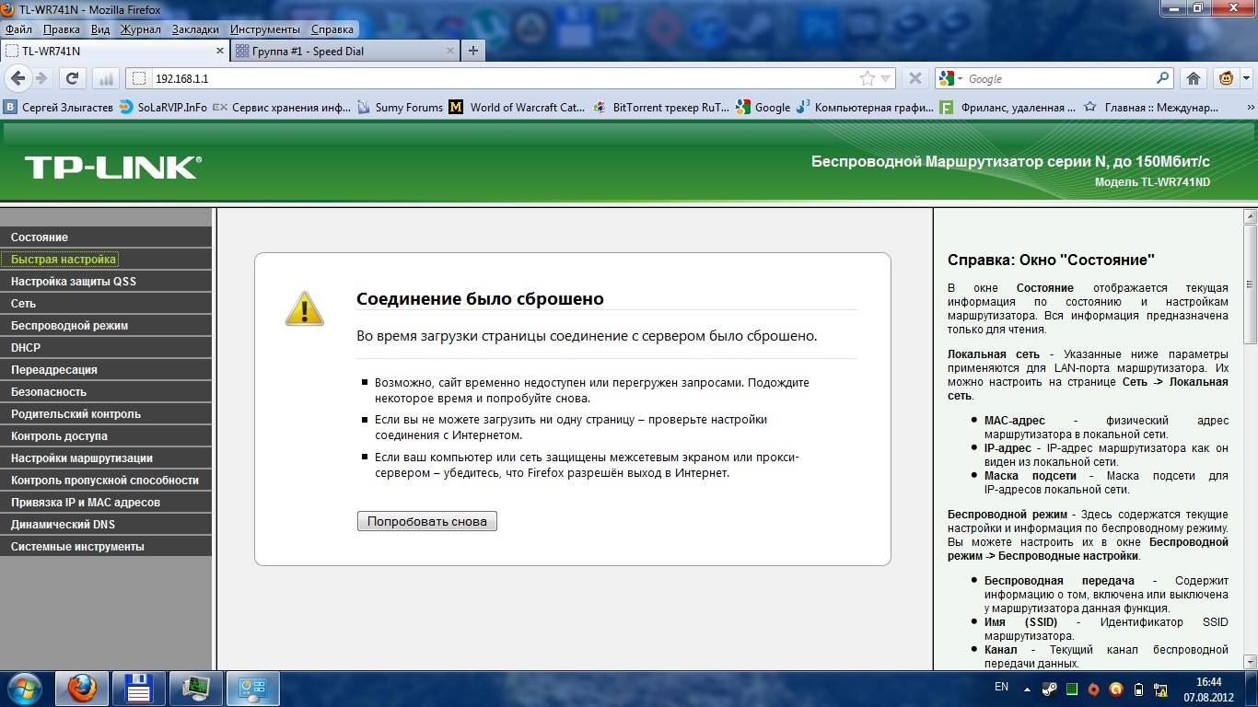This screenshot has height=707, width=1258.
Task: Click the address bar showing 192.168.1.1
Action: pyautogui.click(x=497, y=79)
